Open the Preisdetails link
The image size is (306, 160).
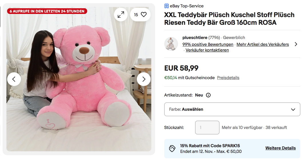coord(228,78)
